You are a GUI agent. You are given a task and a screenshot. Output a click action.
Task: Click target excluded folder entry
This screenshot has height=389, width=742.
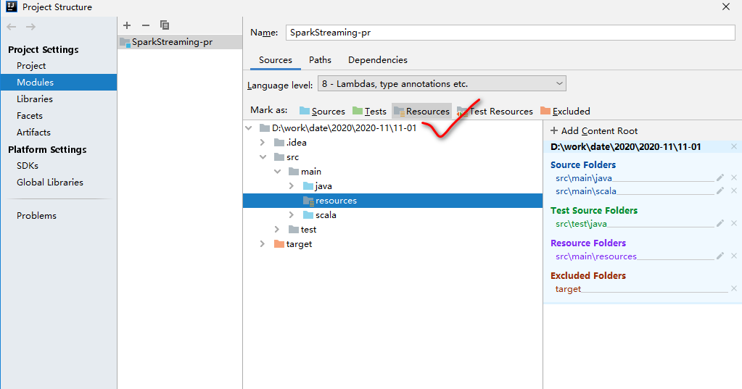pyautogui.click(x=568, y=289)
